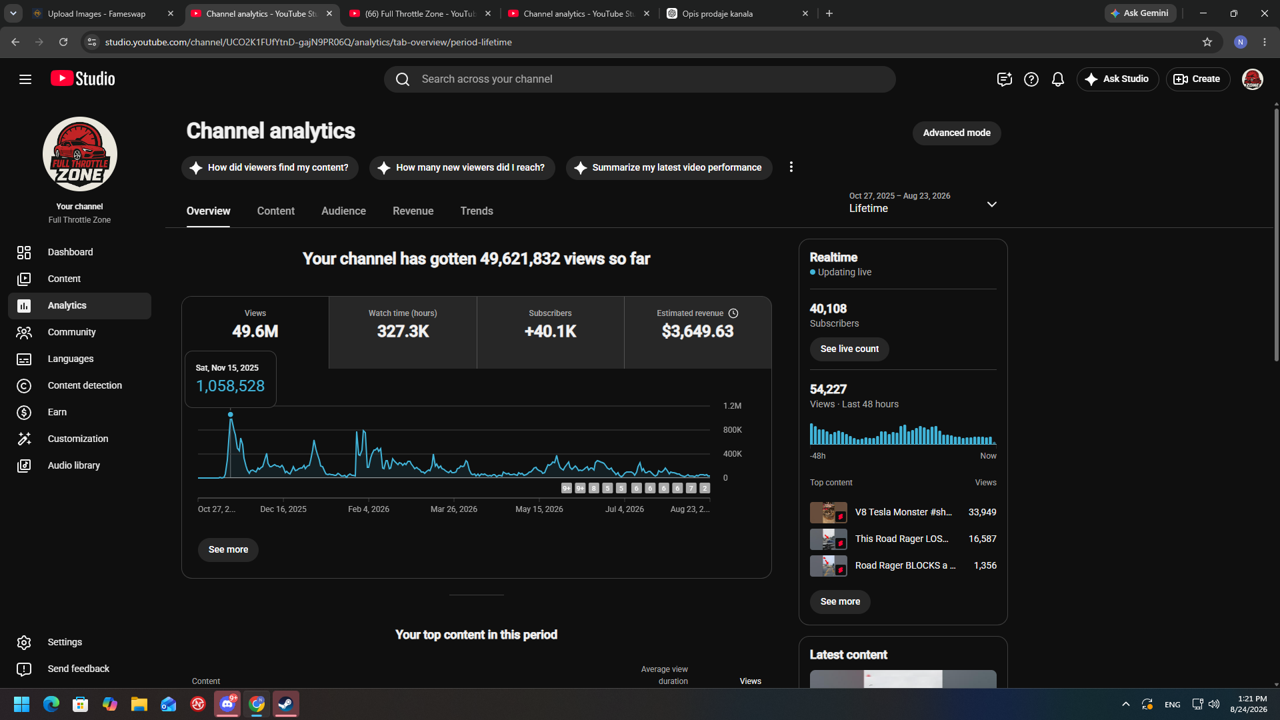Image resolution: width=1280 pixels, height=720 pixels.
Task: Switch to the Full Throttle Zone YouTube tab
Action: [420, 13]
